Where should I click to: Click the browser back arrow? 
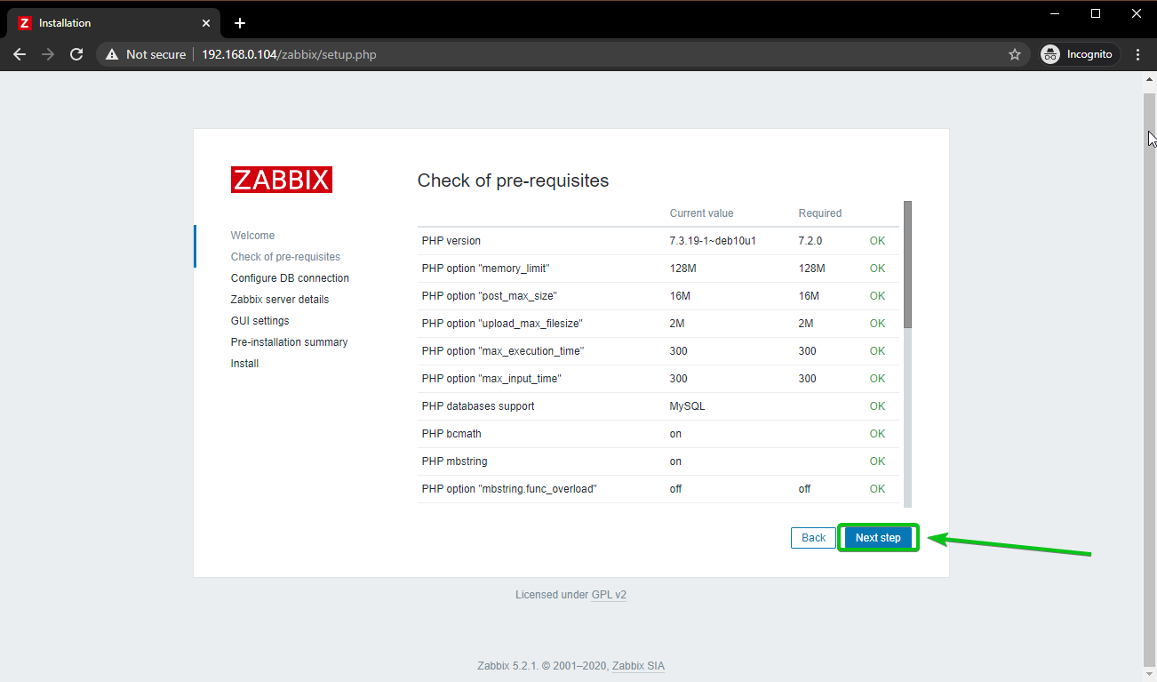(x=20, y=54)
